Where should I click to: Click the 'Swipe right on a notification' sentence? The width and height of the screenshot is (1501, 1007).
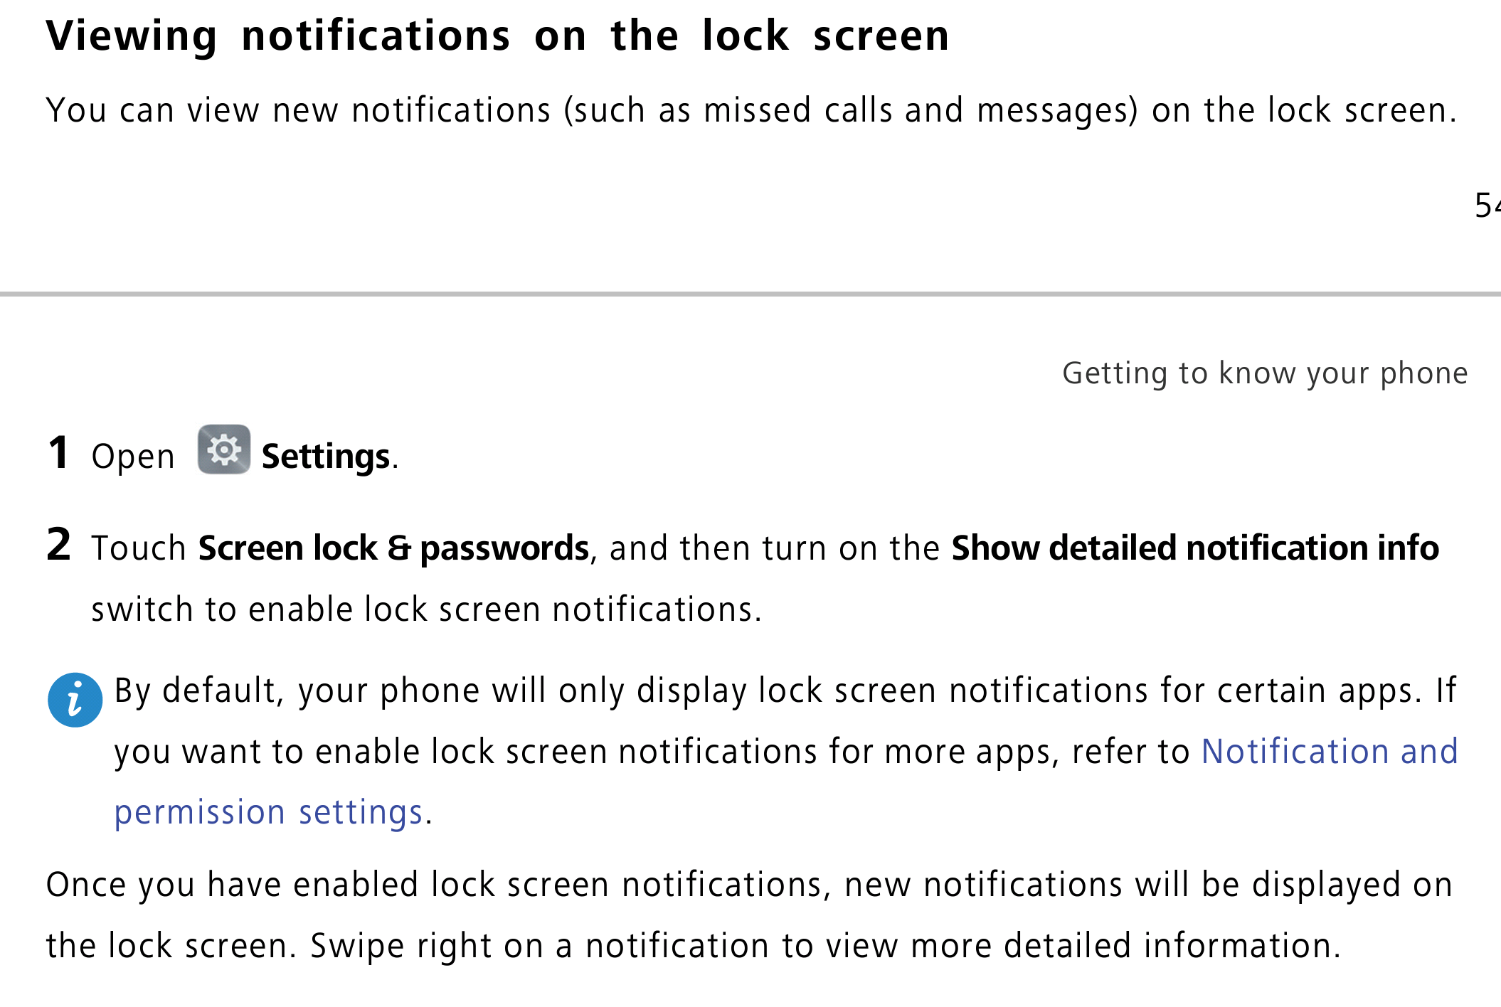pos(825,947)
